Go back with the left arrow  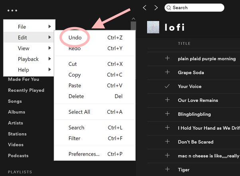coord(144,8)
